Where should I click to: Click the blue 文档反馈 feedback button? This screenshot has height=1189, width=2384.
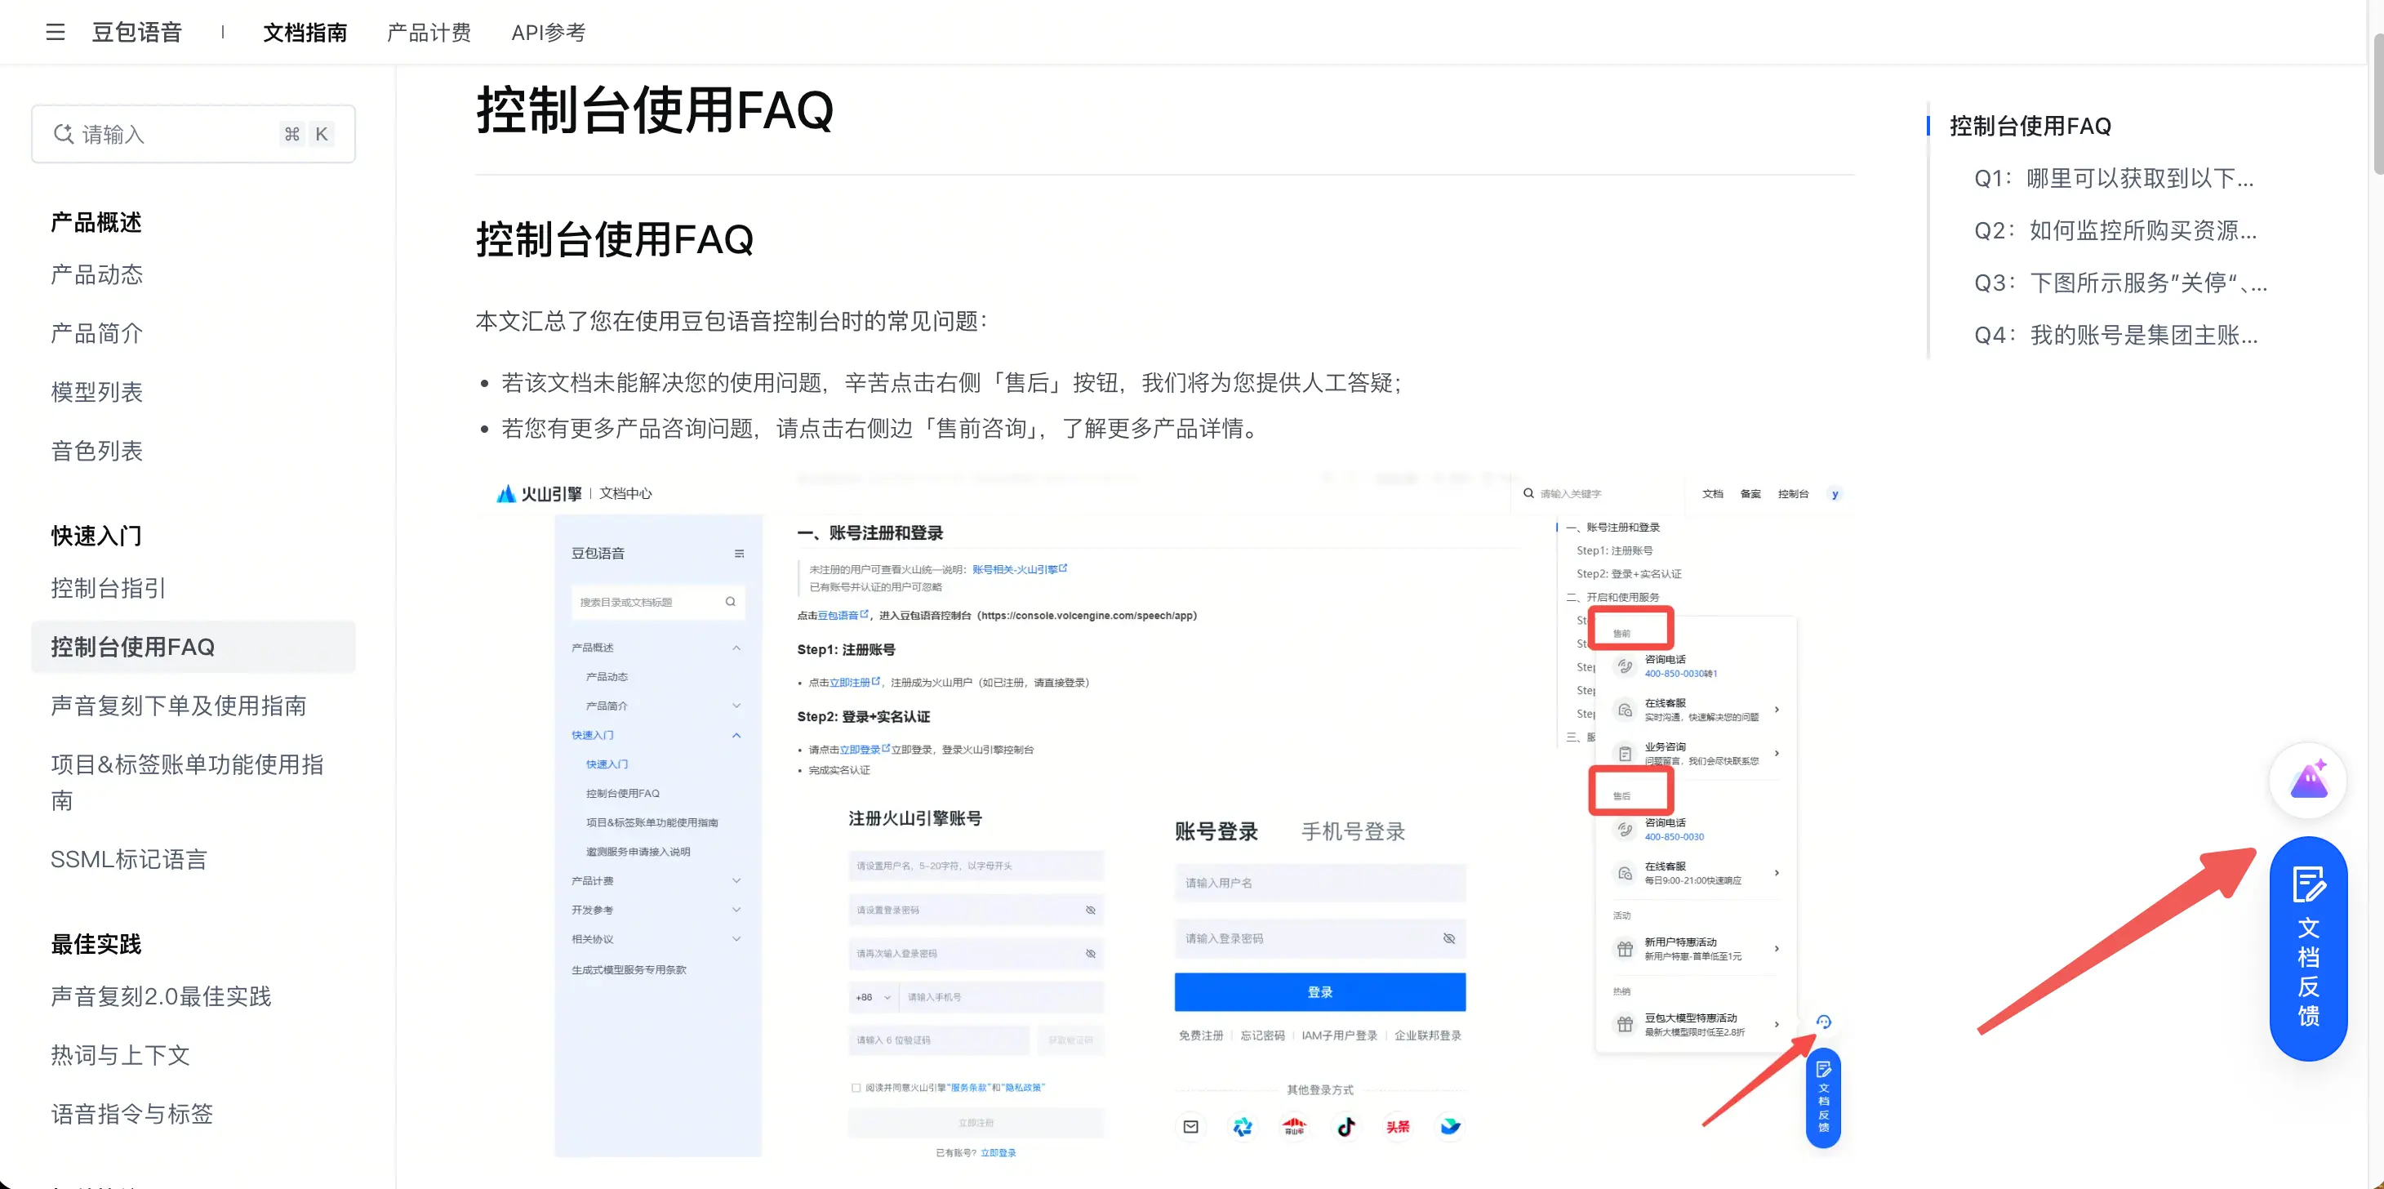coord(2308,947)
